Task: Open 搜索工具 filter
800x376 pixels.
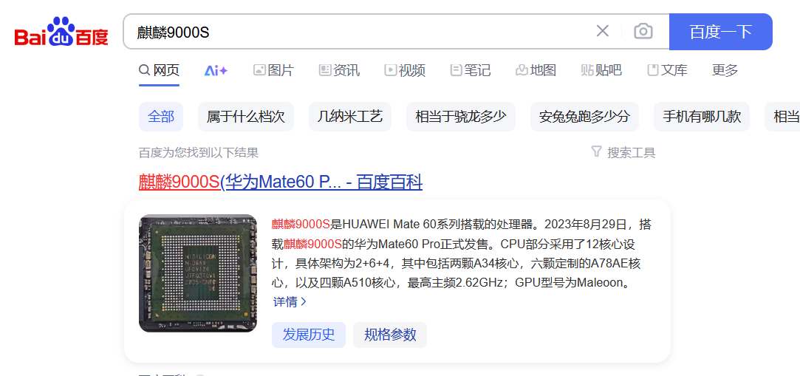Action: [623, 152]
